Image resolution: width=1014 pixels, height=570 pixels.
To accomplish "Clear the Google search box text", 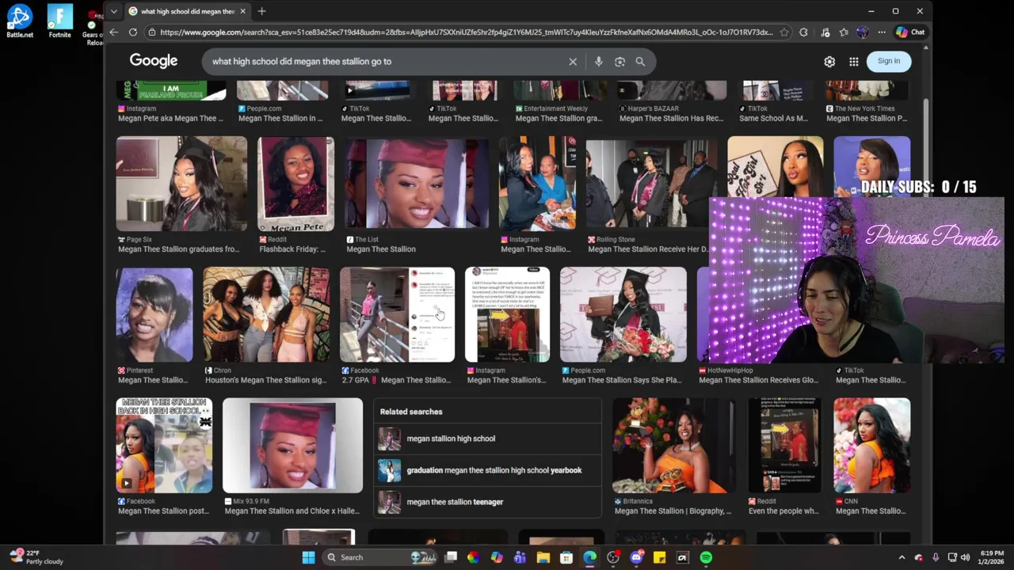I will (x=573, y=61).
